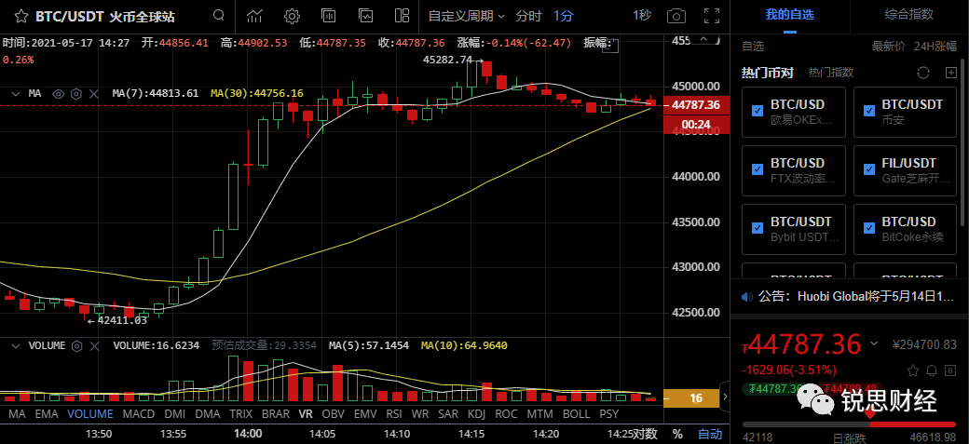Expand side panel arrow beside volume 16
The height and width of the screenshot is (444, 969).
tap(724, 397)
